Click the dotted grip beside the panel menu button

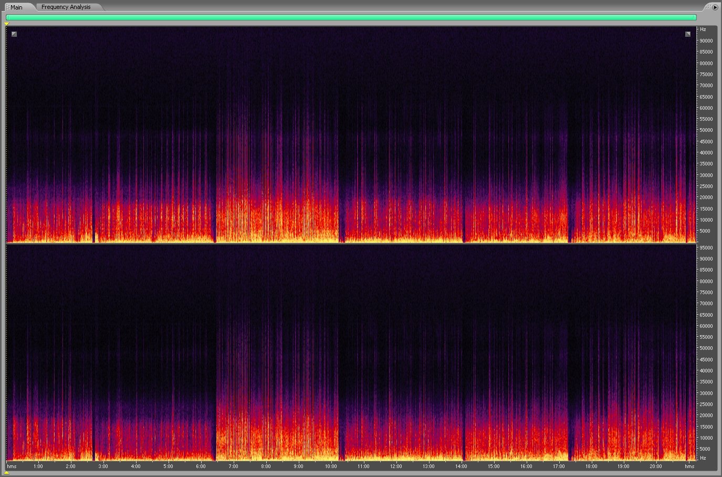point(708,7)
